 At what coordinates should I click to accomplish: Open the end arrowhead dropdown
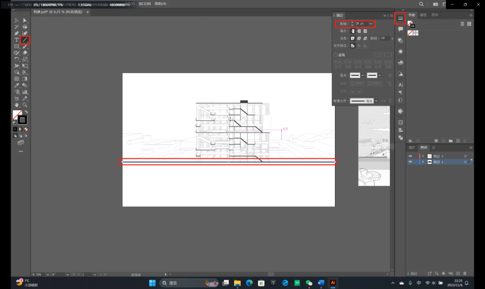(379, 75)
